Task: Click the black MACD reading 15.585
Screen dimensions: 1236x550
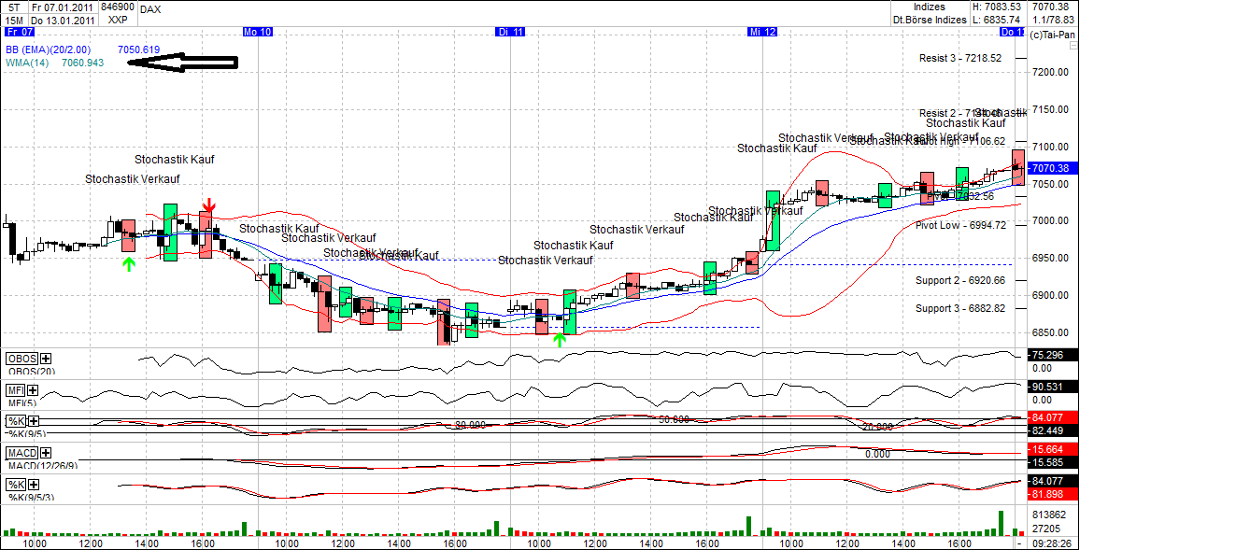Action: pos(1054,462)
